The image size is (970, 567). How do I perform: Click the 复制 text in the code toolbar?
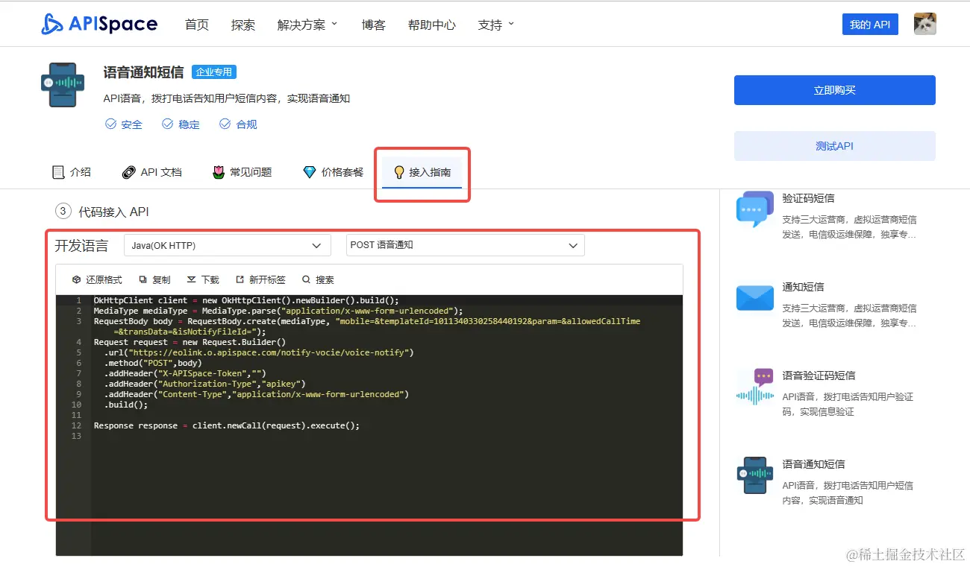[161, 279]
